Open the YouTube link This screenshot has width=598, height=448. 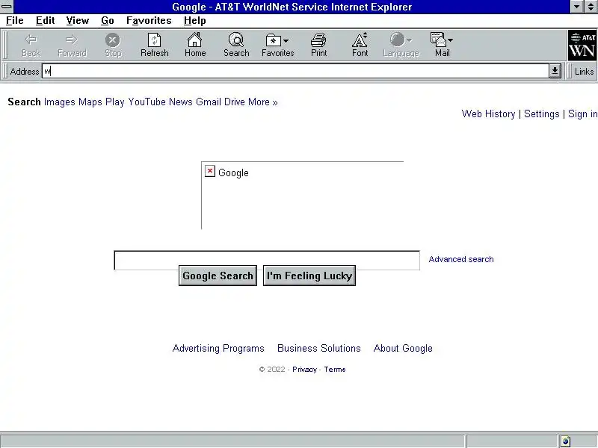tap(147, 102)
